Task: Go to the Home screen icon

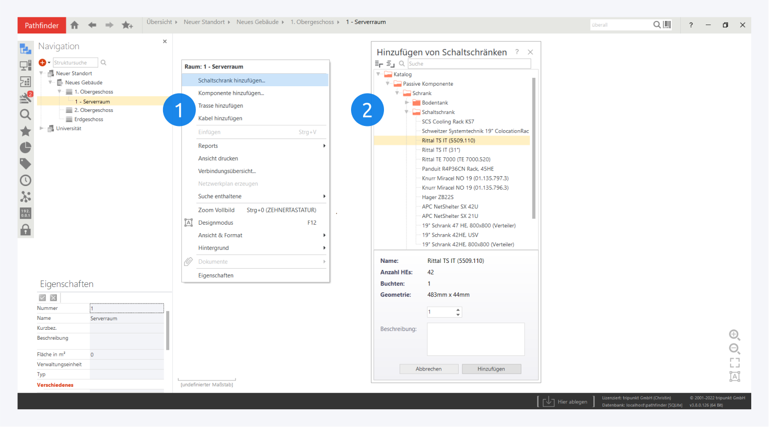Action: [75, 25]
